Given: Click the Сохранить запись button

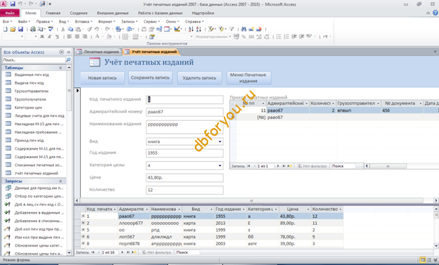Looking at the screenshot, I should click(150, 77).
